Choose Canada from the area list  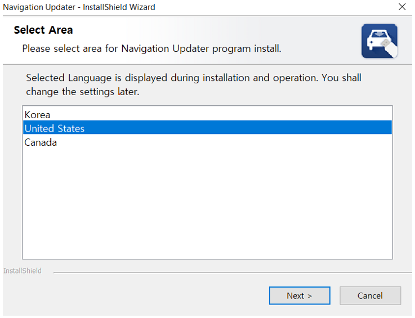[x=207, y=142]
